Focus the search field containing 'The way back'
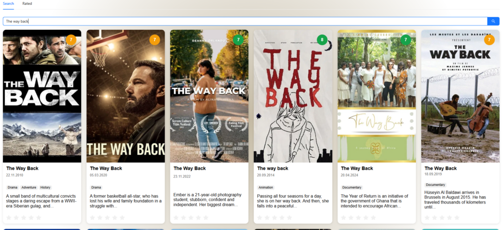The width and height of the screenshot is (503, 230). (245, 21)
